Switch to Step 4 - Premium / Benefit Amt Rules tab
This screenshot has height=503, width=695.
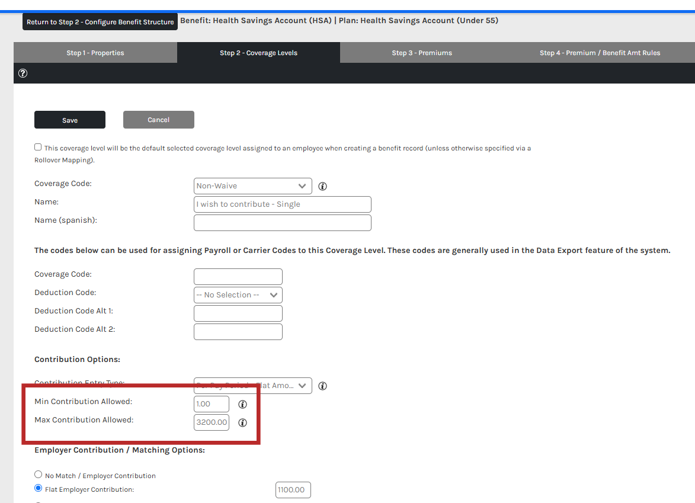point(600,53)
